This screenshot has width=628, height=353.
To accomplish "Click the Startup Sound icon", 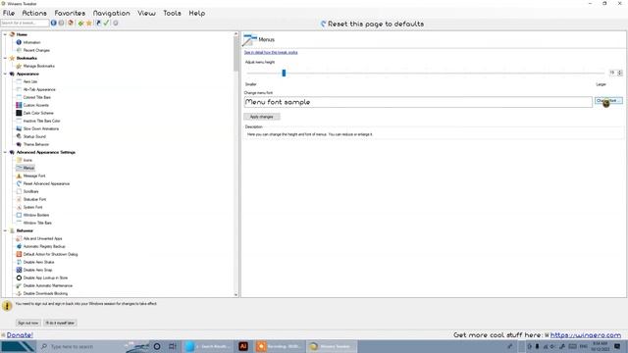I will click(x=19, y=136).
